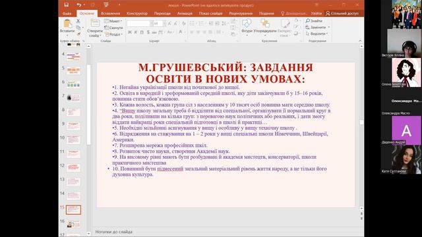This screenshot has width=422, height=237.
Task: Open the Вставити paste options arrow
Action: pos(67,36)
